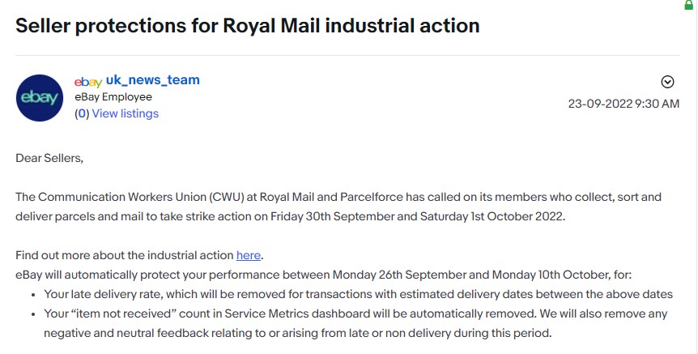Click the 23-09-2022 9:30 AM timestamp
This screenshot has height=354, width=698.
624,104
